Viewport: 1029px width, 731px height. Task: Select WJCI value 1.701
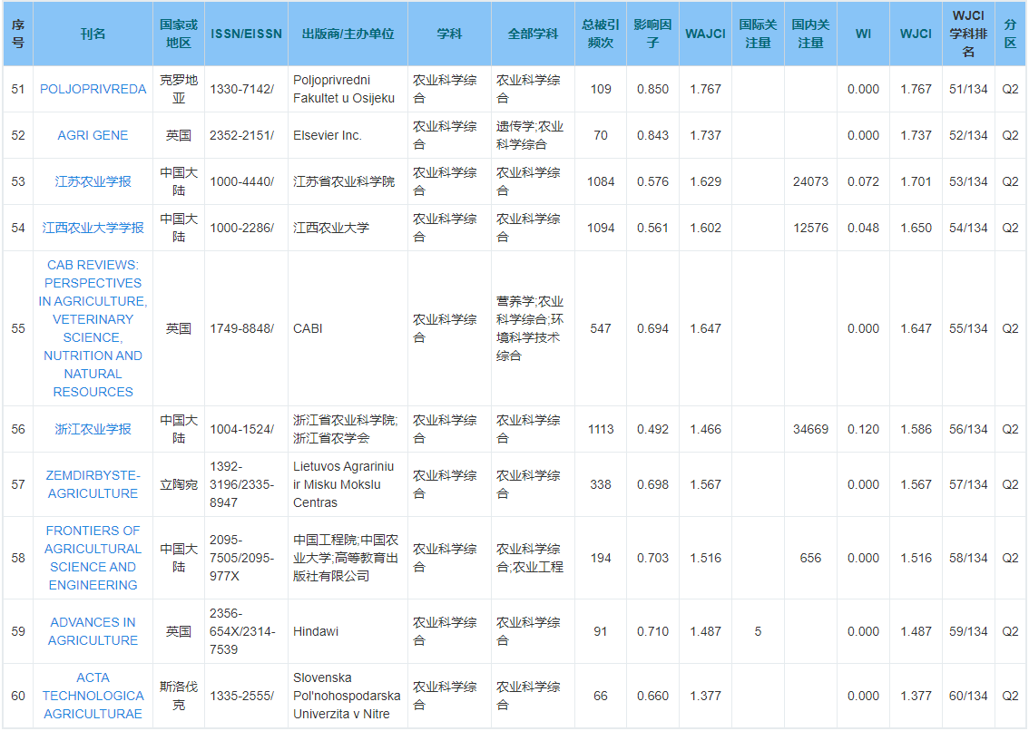tap(916, 181)
